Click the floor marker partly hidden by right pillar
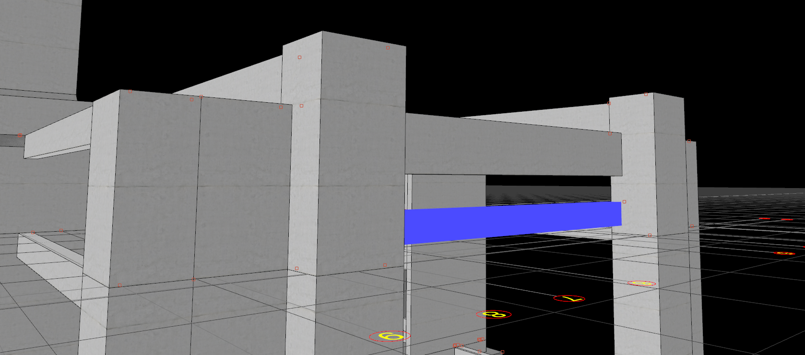The height and width of the screenshot is (355, 805). pyautogui.click(x=642, y=284)
